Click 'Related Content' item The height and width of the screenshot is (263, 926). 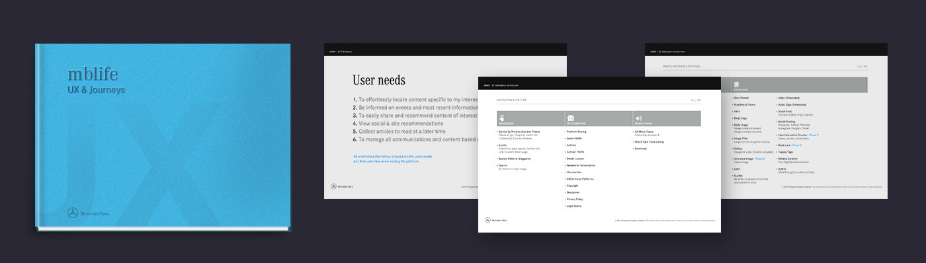click(787, 158)
